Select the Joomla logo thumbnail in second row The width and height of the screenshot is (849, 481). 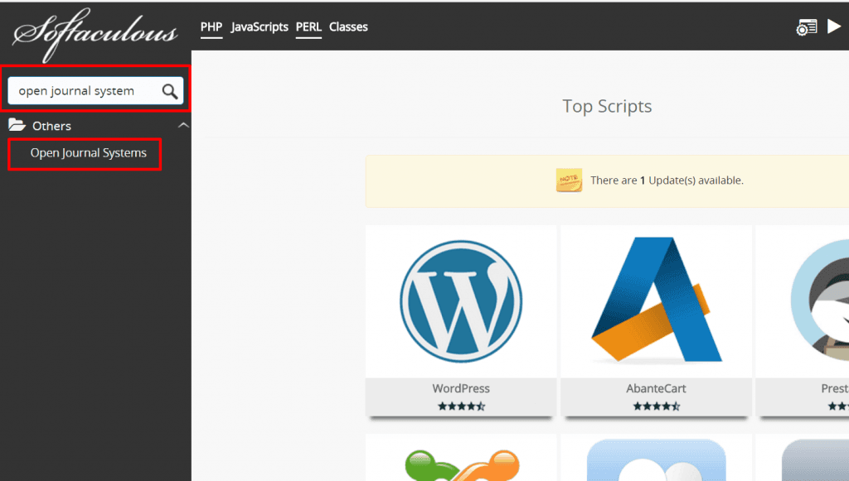(462, 464)
